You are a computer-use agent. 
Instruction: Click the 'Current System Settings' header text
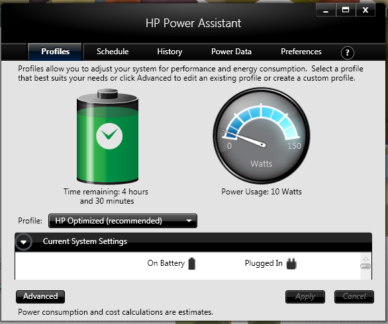85,241
